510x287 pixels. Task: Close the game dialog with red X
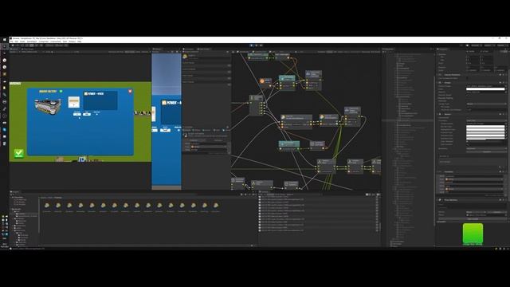point(130,91)
